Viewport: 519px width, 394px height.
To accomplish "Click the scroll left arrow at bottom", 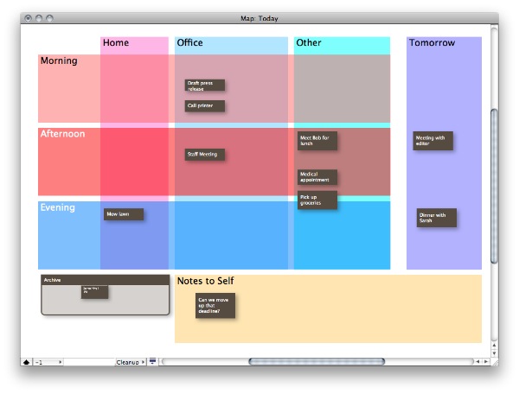I will point(477,362).
